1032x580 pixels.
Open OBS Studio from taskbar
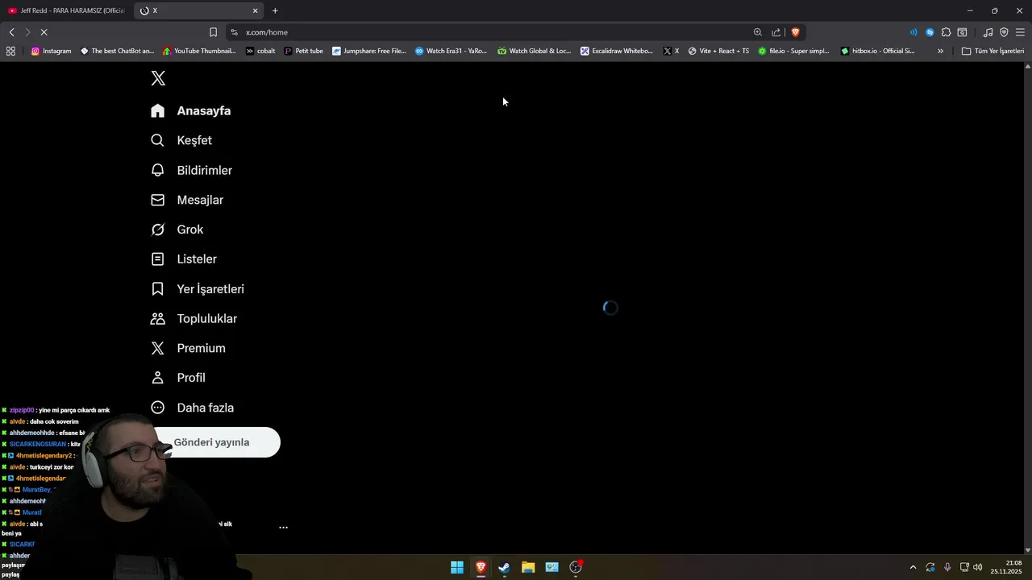coord(576,567)
